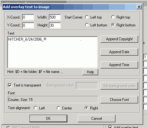Open the Choose Font dialog
The height and width of the screenshot is (128, 147).
(119, 100)
